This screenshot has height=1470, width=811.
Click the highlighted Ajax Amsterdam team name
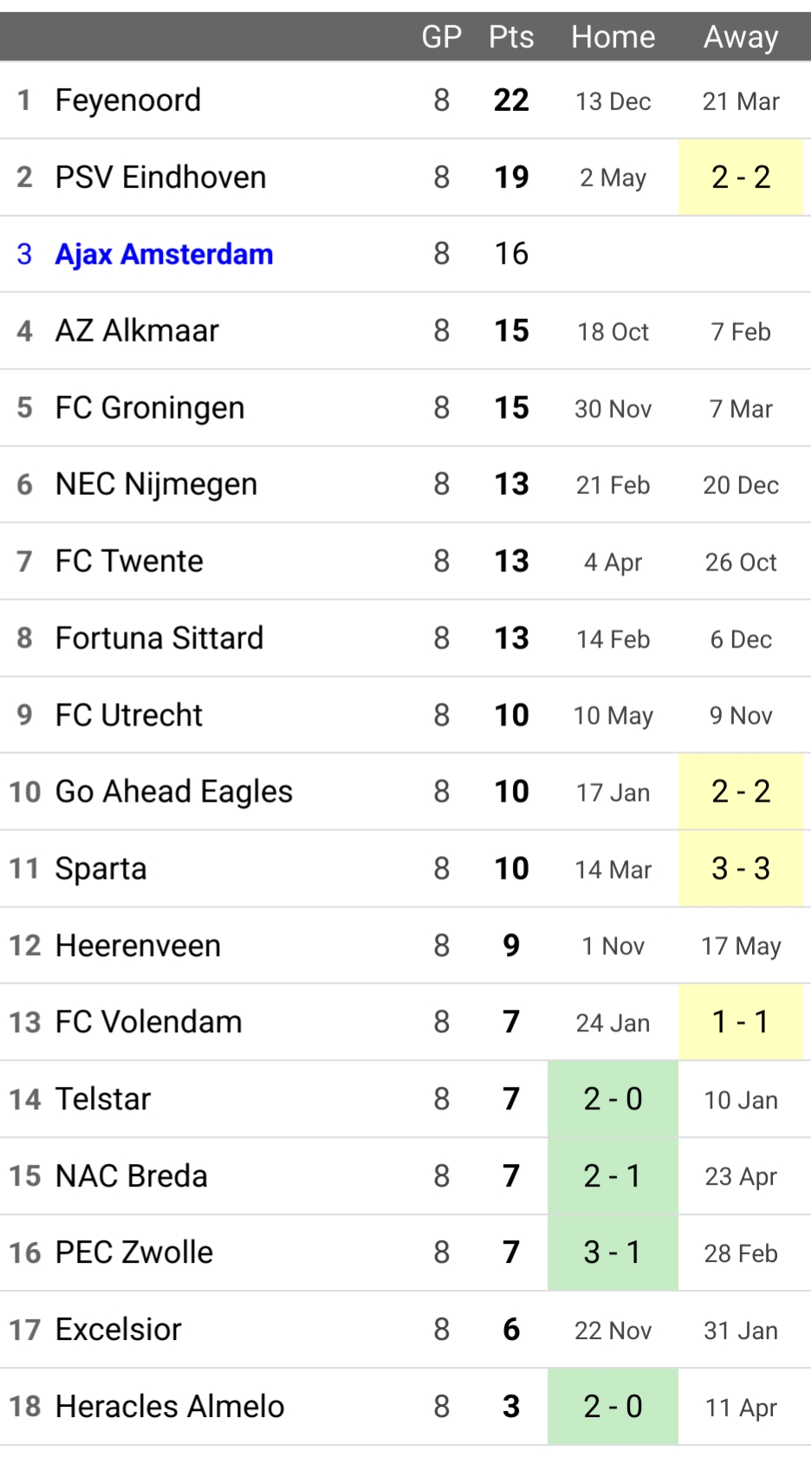(x=164, y=254)
